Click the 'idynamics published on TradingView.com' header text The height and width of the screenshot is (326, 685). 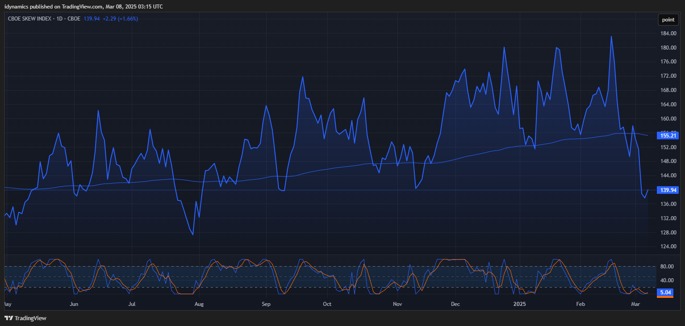click(63, 7)
